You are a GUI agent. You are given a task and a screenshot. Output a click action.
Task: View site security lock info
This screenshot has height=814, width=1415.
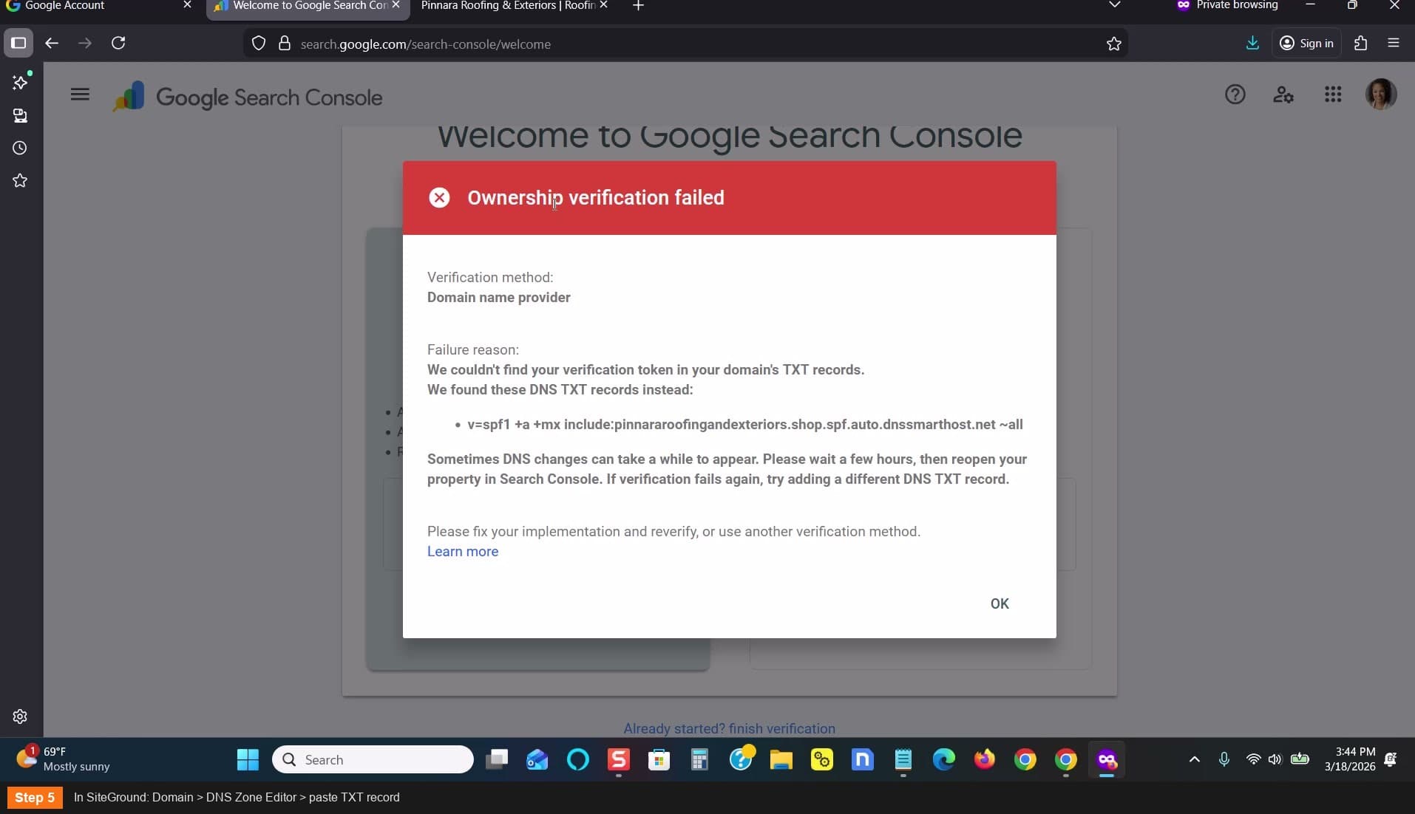[x=284, y=44]
